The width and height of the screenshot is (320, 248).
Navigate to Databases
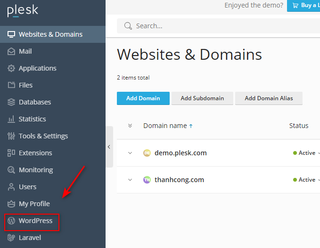[53, 102]
